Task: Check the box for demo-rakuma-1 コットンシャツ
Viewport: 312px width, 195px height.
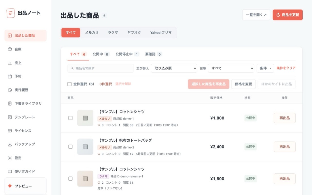Action: (70, 179)
